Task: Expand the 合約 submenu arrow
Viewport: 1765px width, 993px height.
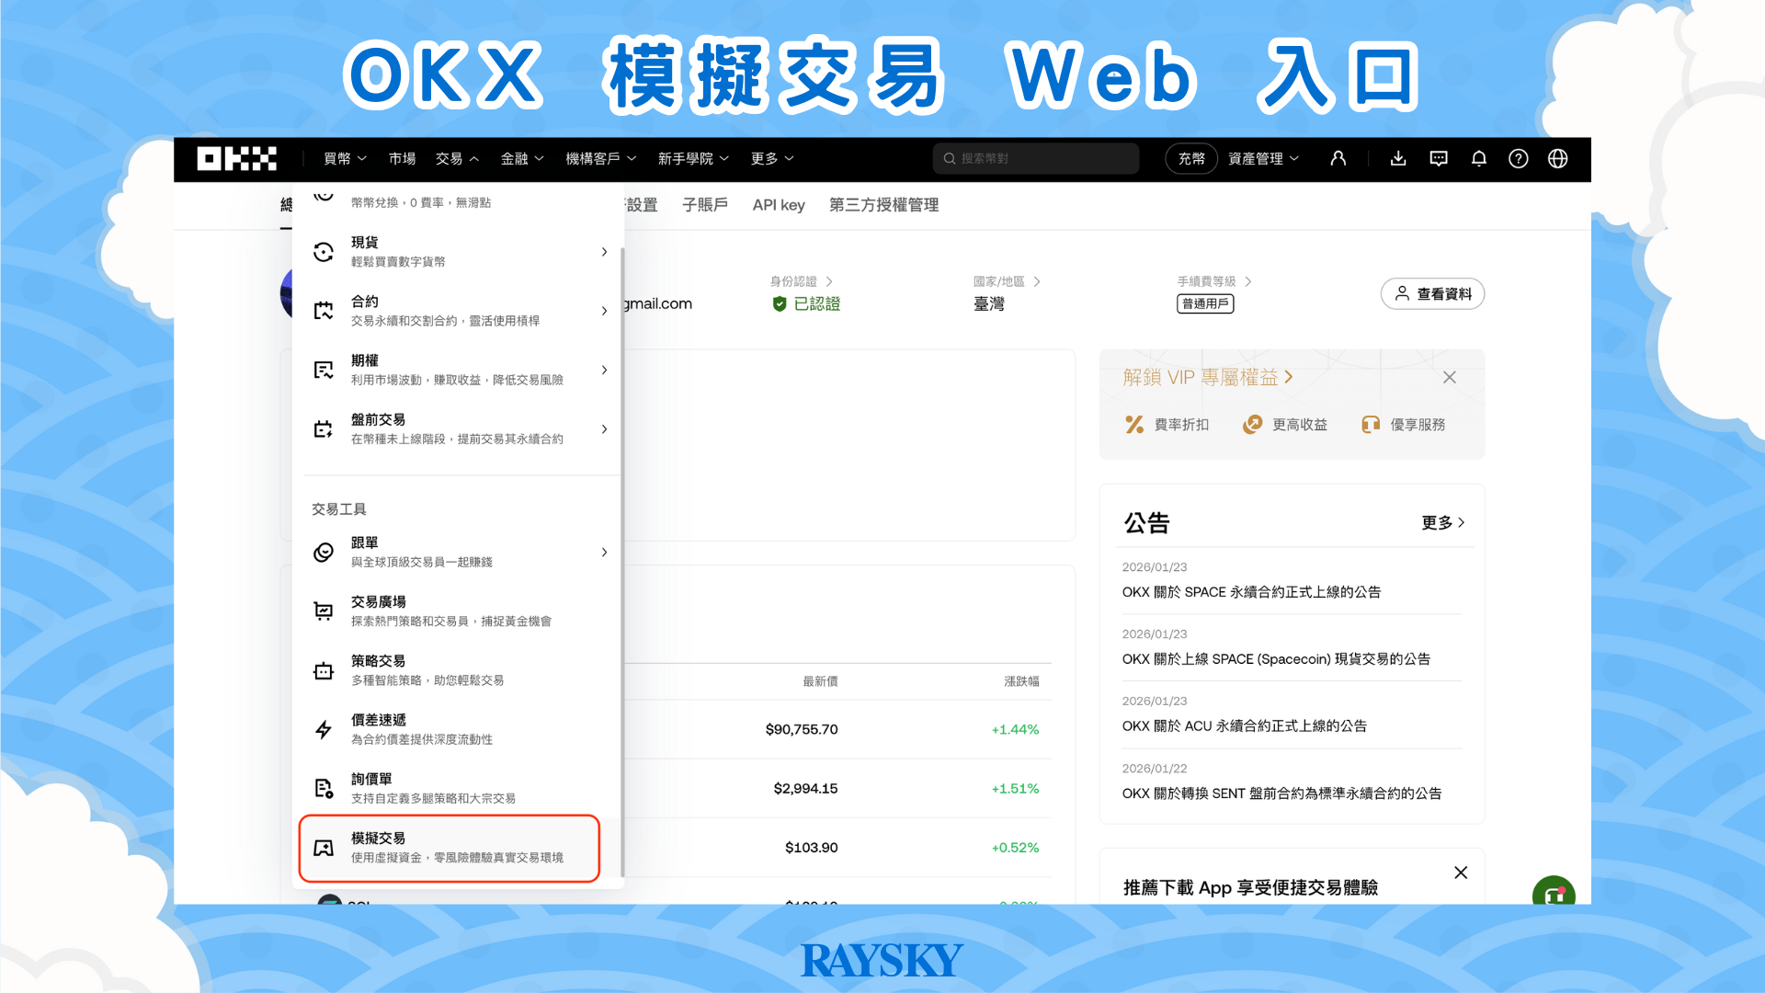Action: [604, 311]
